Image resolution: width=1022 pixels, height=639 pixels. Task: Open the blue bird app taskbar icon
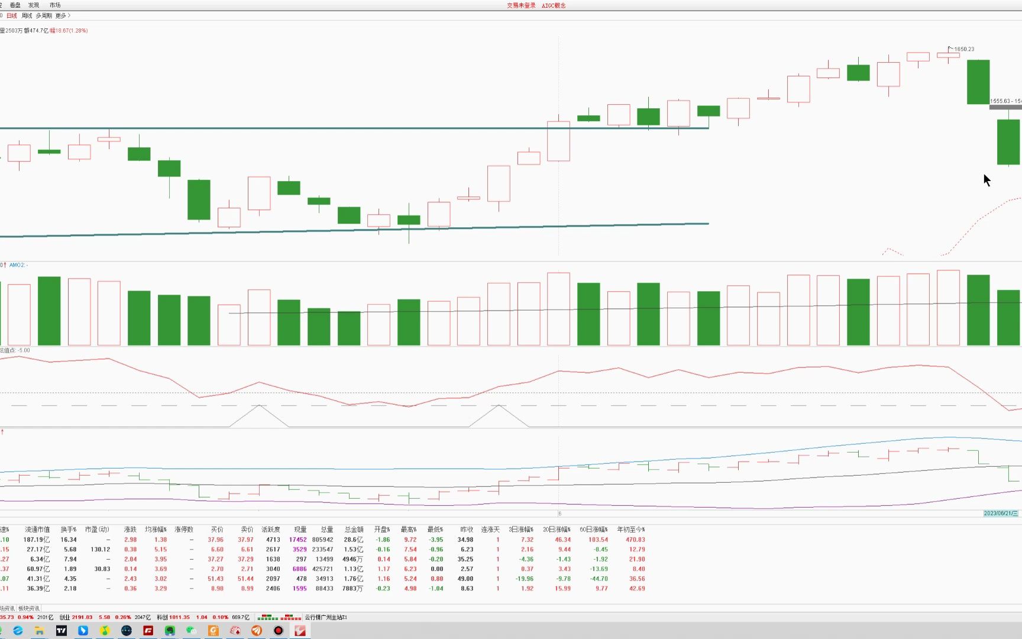pyautogui.click(x=83, y=631)
